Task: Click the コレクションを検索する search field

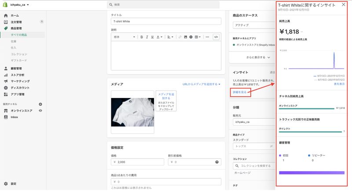Action: click(254, 166)
